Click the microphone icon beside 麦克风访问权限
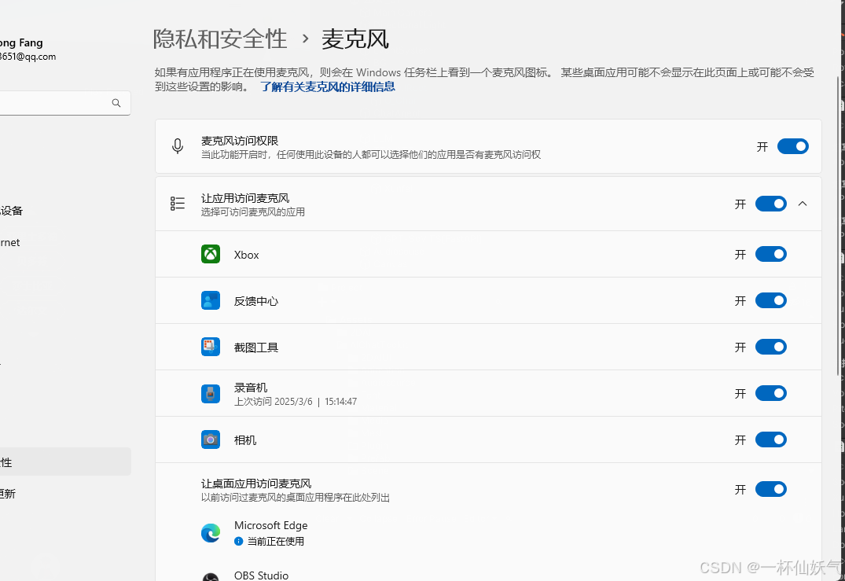 [177, 146]
